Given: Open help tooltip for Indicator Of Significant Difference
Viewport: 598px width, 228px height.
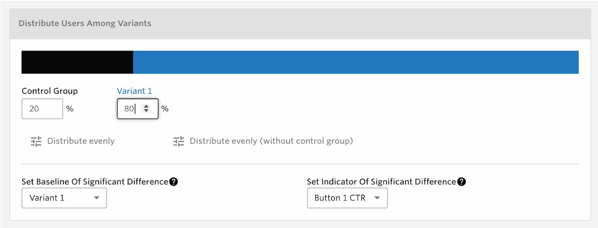Looking at the screenshot, I should (462, 182).
